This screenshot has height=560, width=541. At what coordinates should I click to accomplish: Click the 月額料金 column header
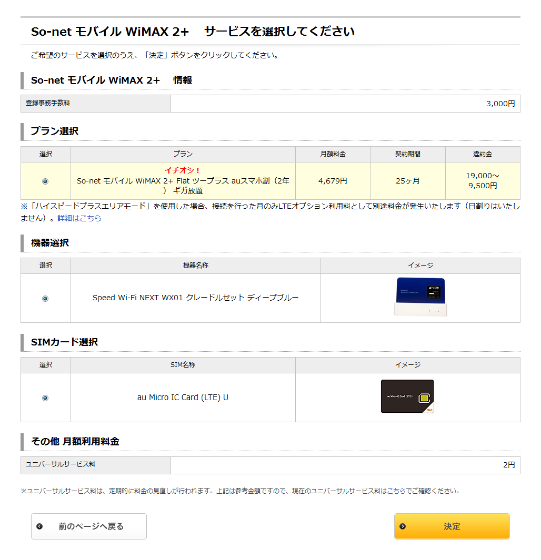pyautogui.click(x=333, y=154)
